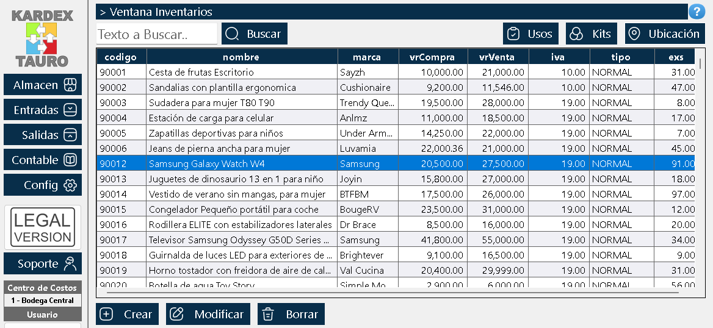Screen dimensions: 713x328
Task: Sort by the vrVenta column header
Action: [x=498, y=57]
